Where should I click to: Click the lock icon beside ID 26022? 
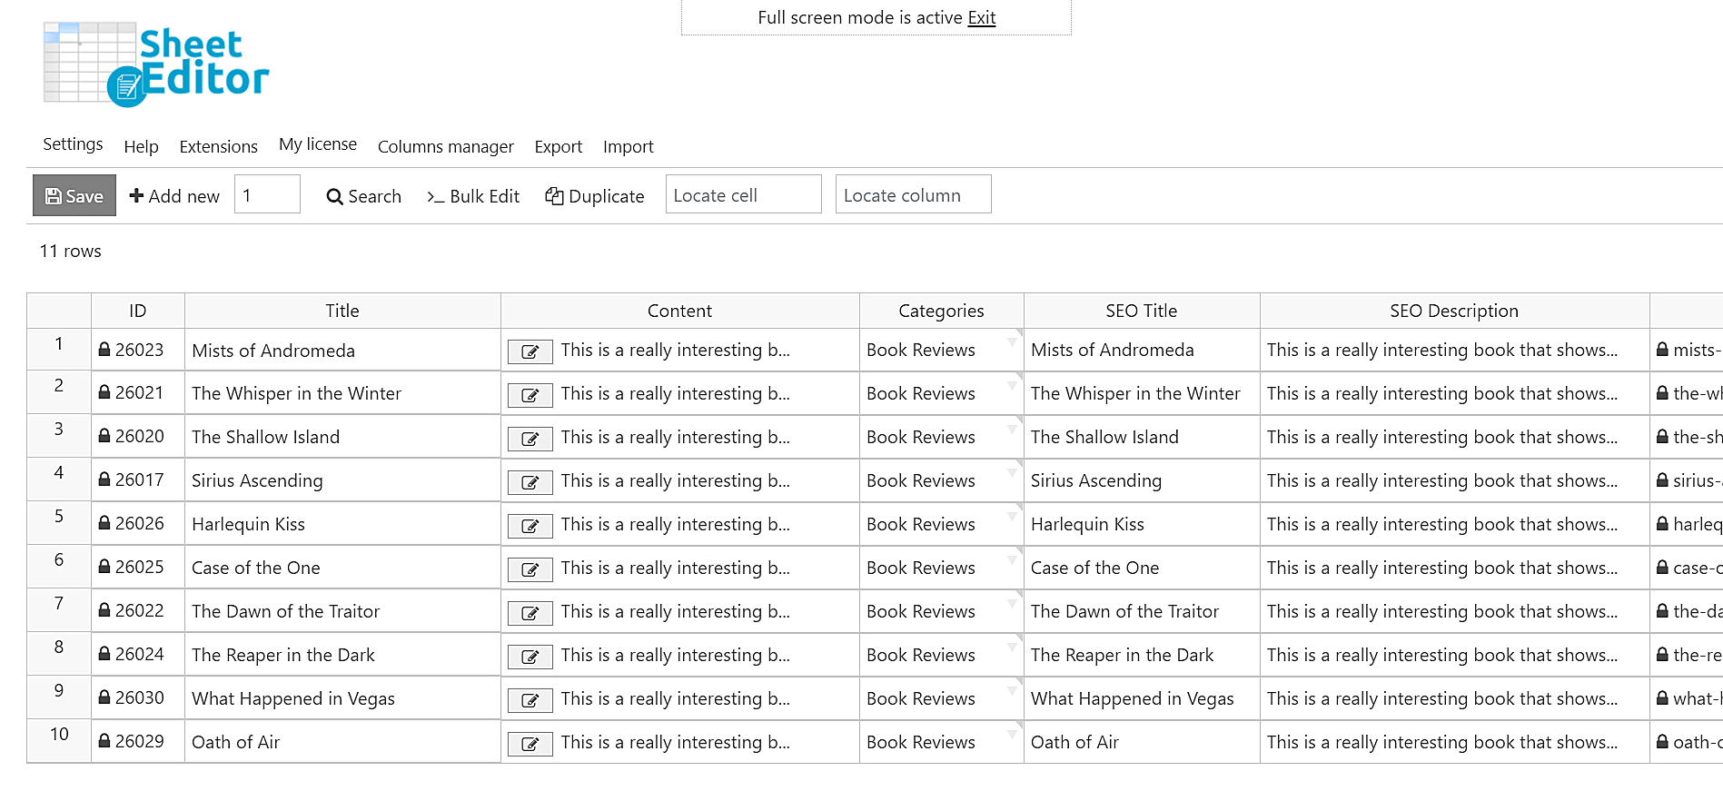pyautogui.click(x=104, y=610)
